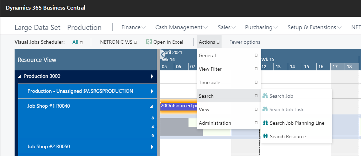The height and width of the screenshot is (156, 361).
Task: Click the Wk 15 timescale label
Action: click(x=268, y=60)
